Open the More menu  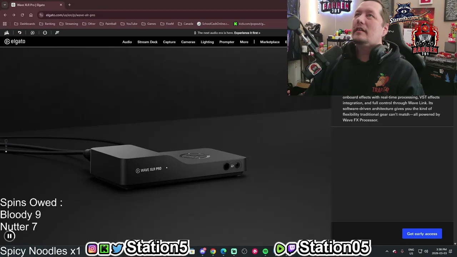(244, 42)
